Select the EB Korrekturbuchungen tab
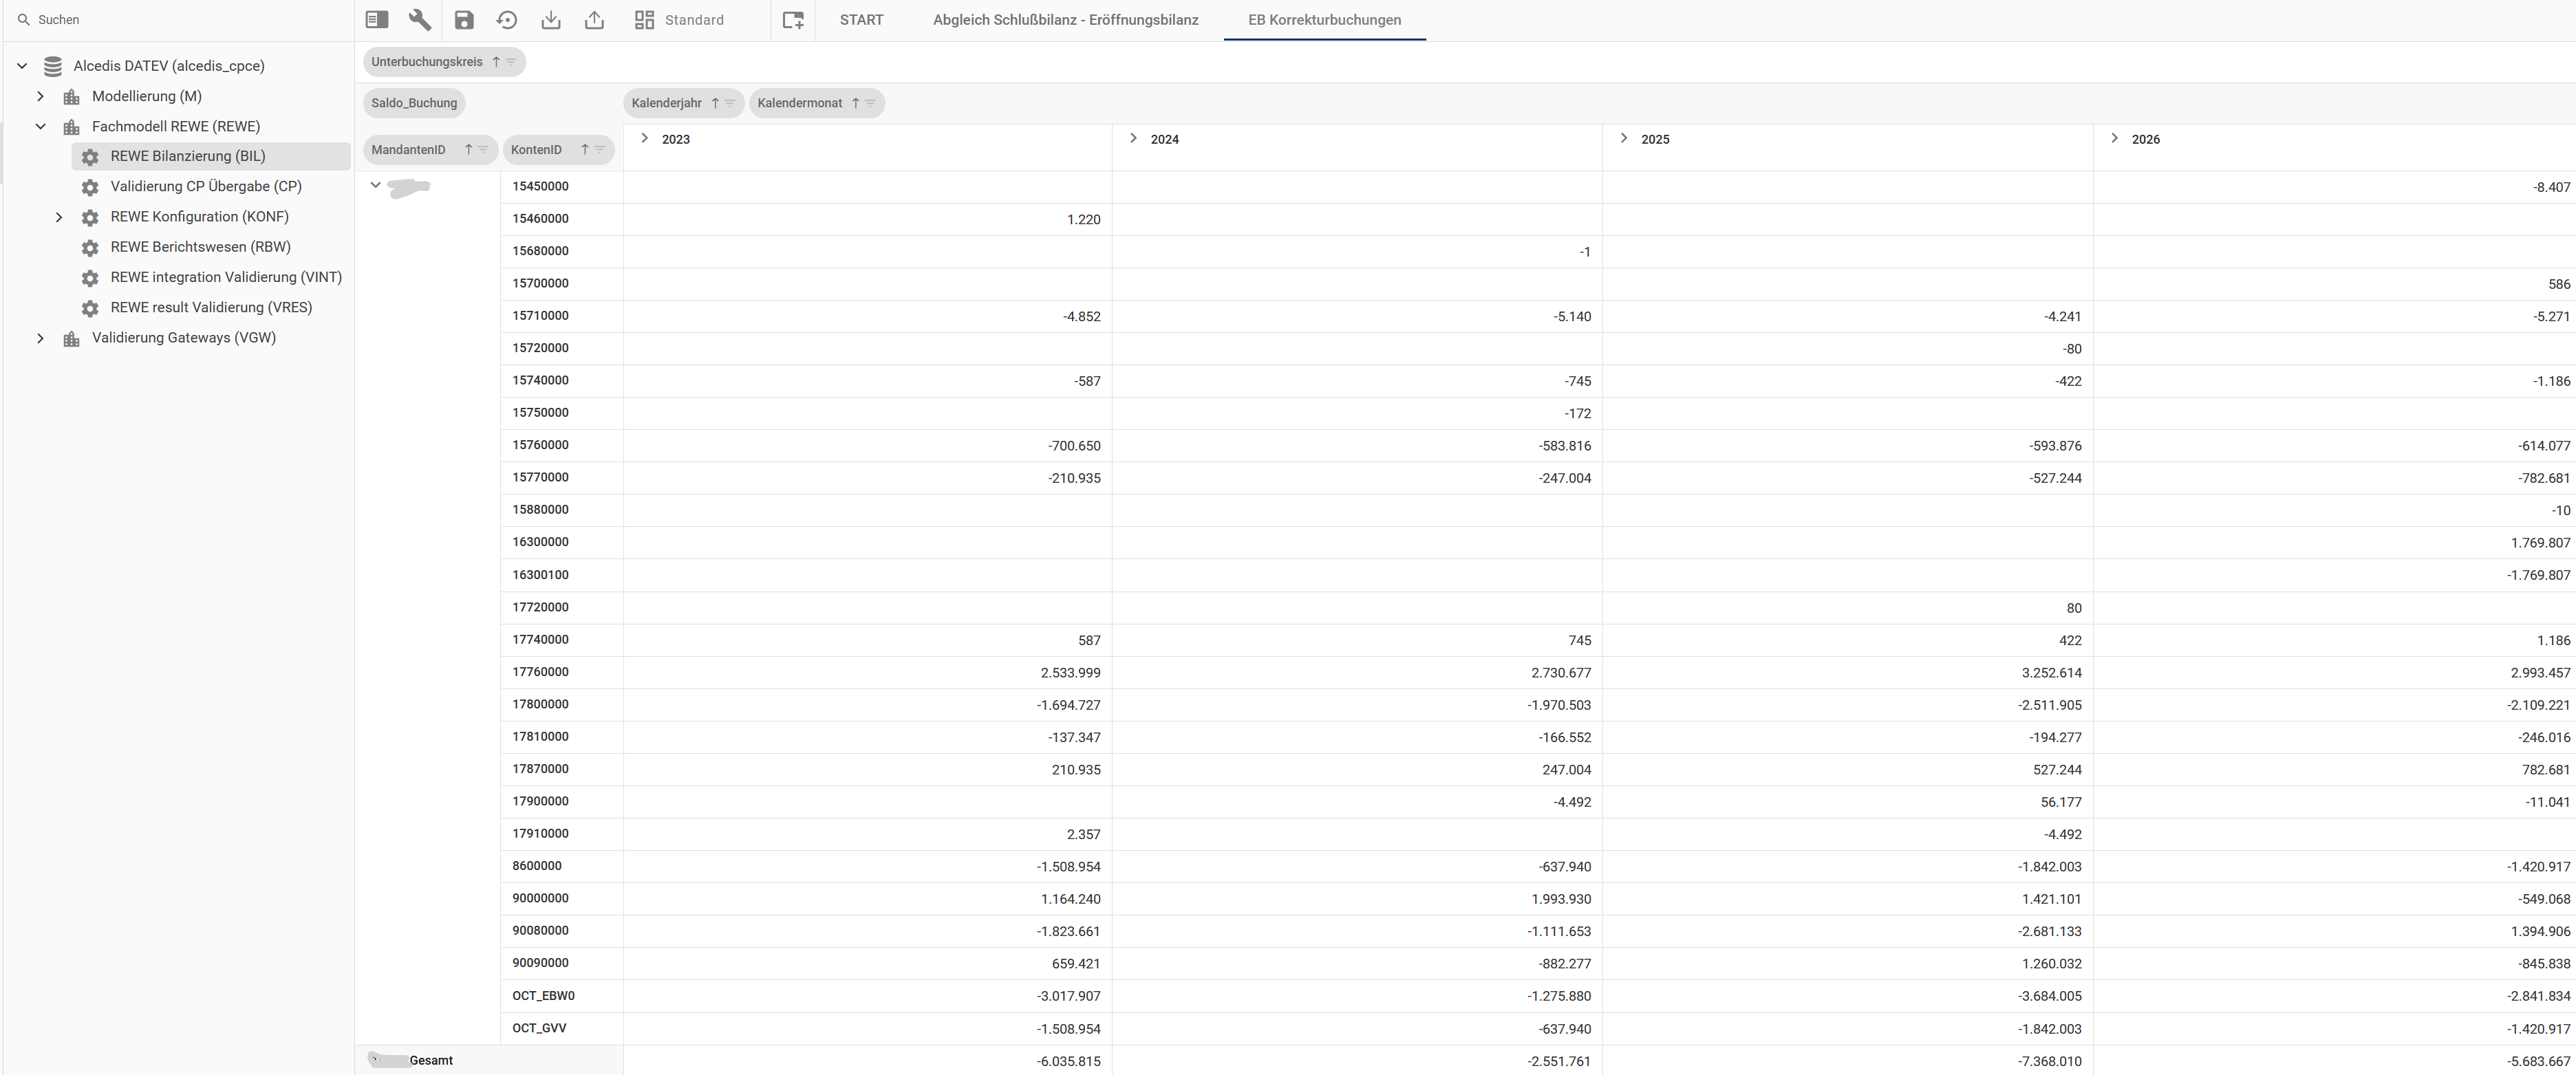This screenshot has width=2576, height=1075. [1324, 20]
